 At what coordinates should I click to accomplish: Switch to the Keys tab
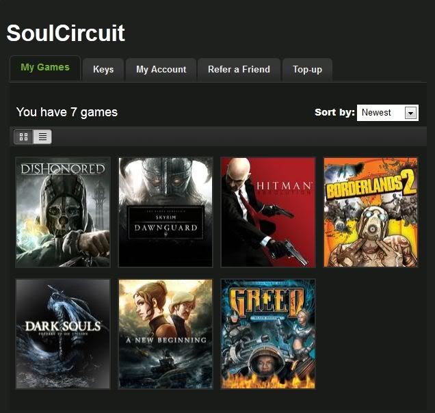[103, 69]
